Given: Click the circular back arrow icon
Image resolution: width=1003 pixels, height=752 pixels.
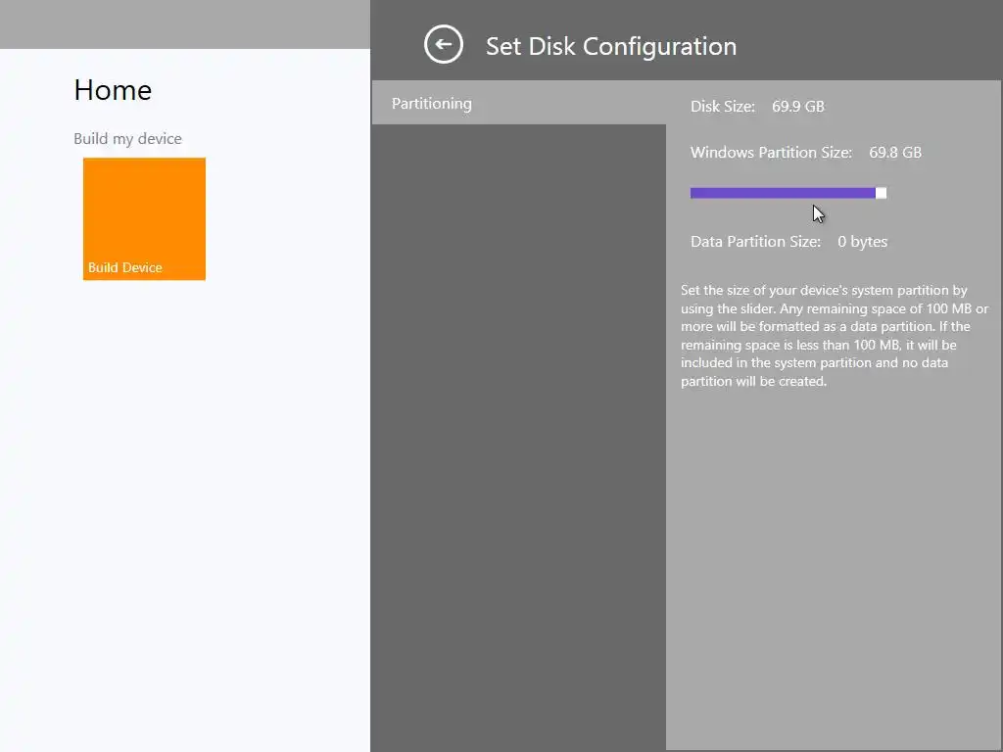Looking at the screenshot, I should point(444,45).
